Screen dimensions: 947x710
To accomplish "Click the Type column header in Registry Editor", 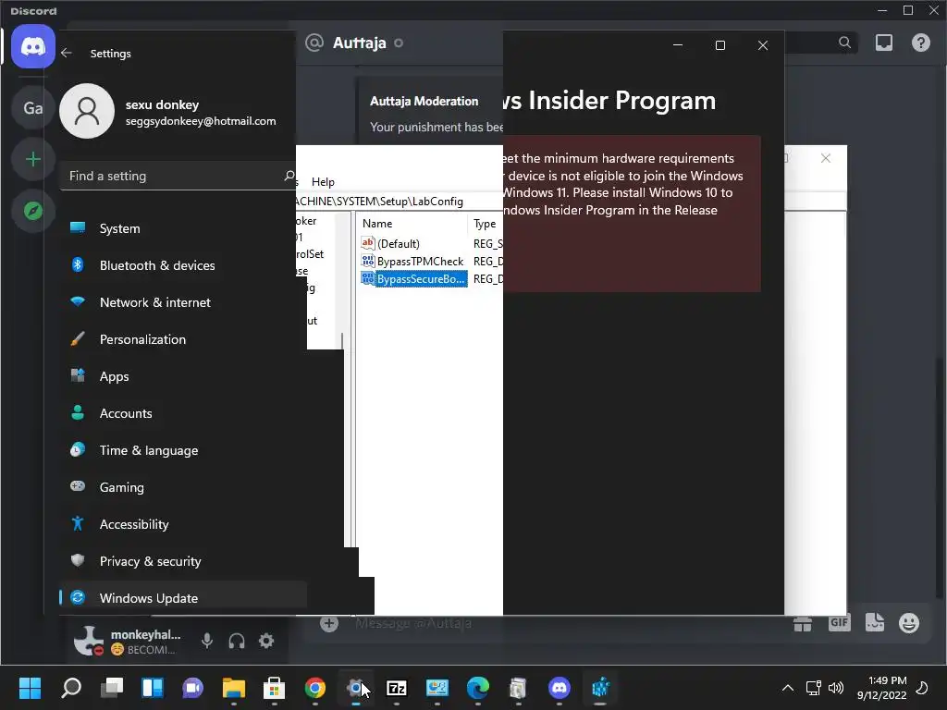I will (485, 224).
